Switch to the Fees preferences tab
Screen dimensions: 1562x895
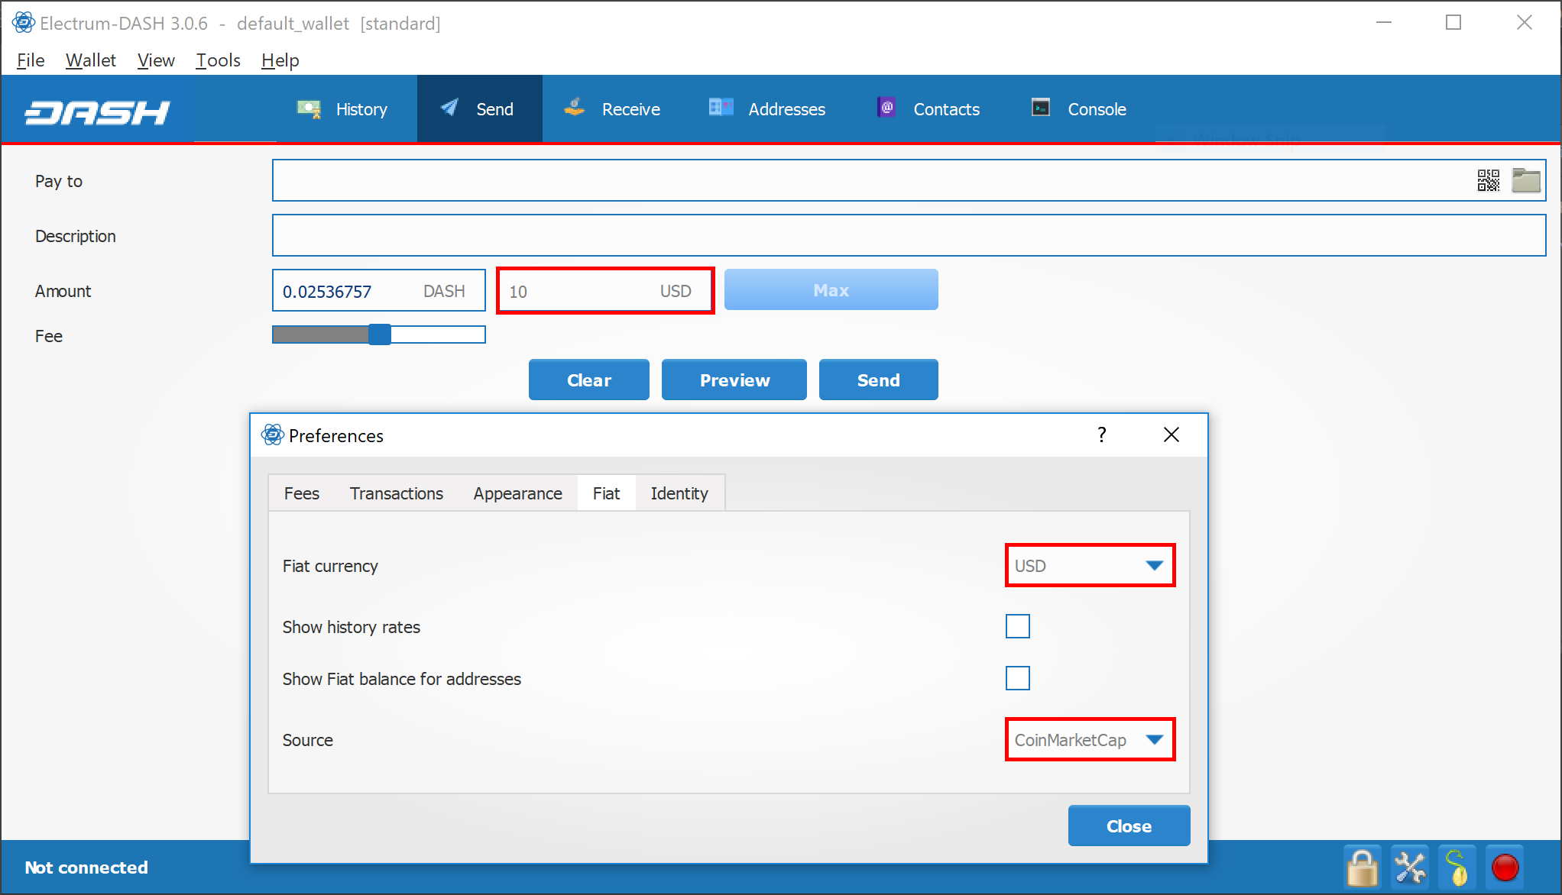(301, 493)
